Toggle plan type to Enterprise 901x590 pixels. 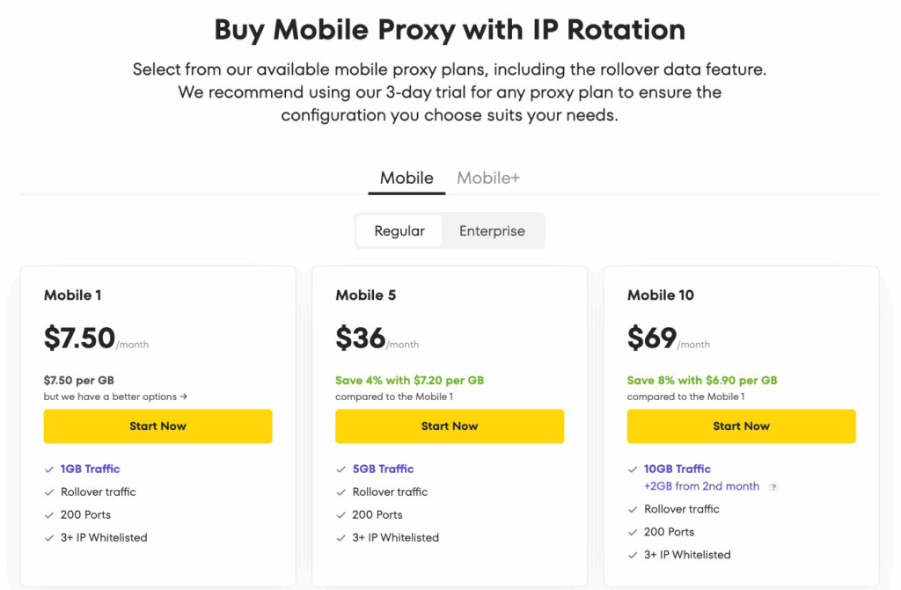coord(492,231)
